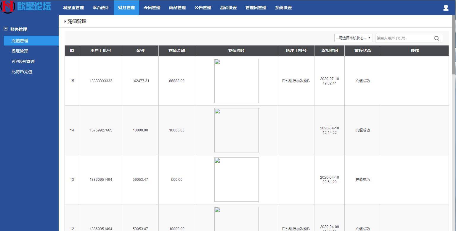Switch to 会员管理 in the top menu
Image resolution: width=456 pixels, height=231 pixels.
(x=152, y=8)
